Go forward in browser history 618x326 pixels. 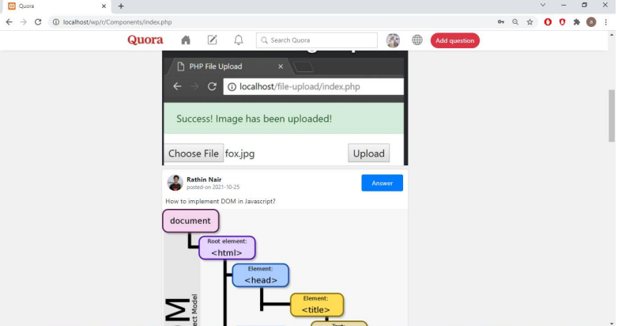(x=24, y=22)
